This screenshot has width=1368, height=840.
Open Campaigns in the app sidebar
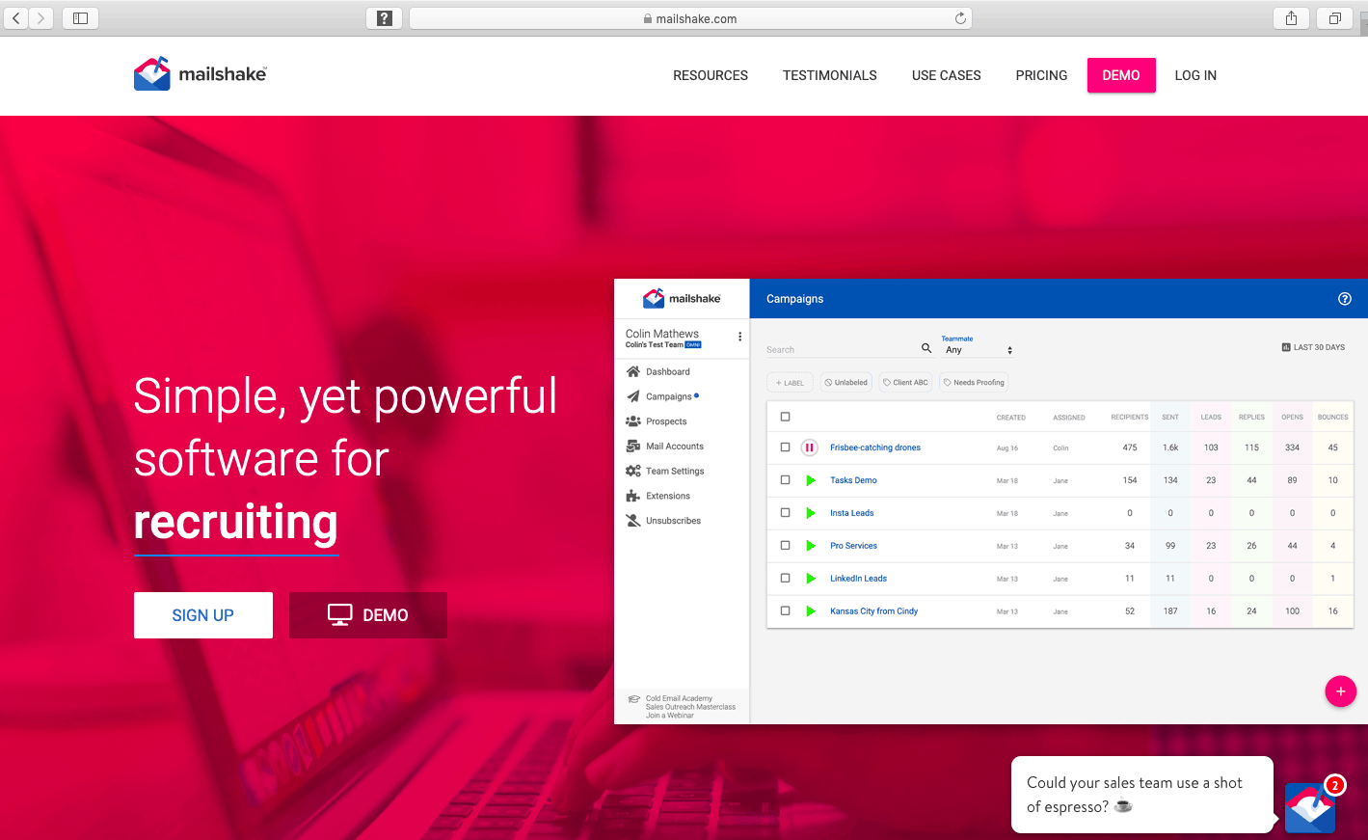coord(669,396)
